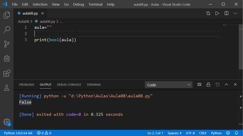Click the errors count in status bar
The height and width of the screenshot is (136, 243).
tap(40, 133)
